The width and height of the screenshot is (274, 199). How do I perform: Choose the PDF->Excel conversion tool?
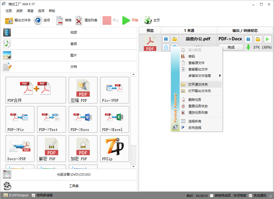[115, 119]
